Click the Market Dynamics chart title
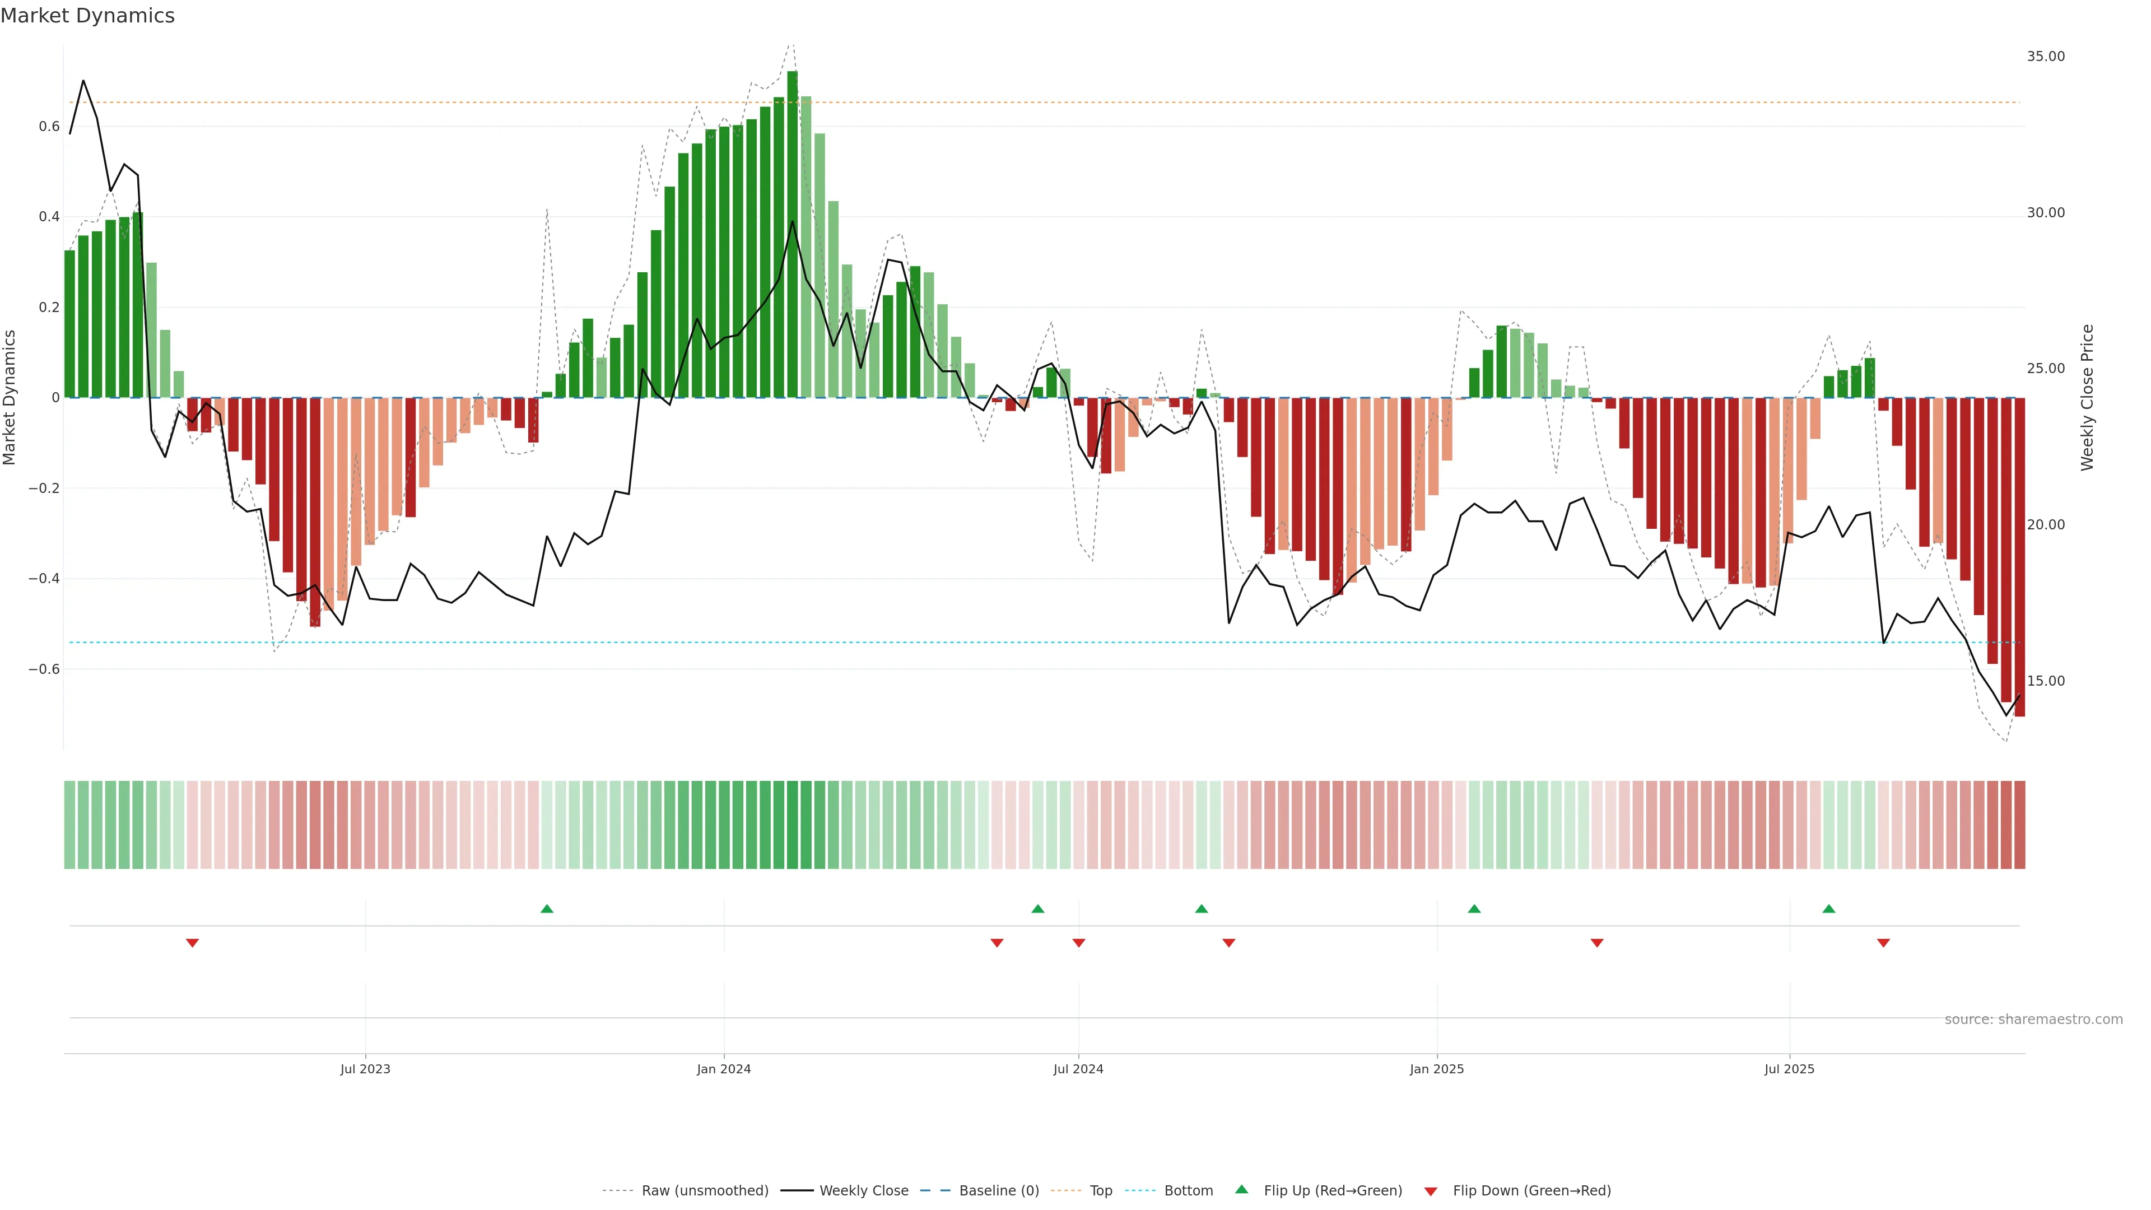2151x1210 pixels. pos(88,16)
